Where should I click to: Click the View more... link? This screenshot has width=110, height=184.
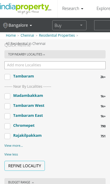click(13, 146)
